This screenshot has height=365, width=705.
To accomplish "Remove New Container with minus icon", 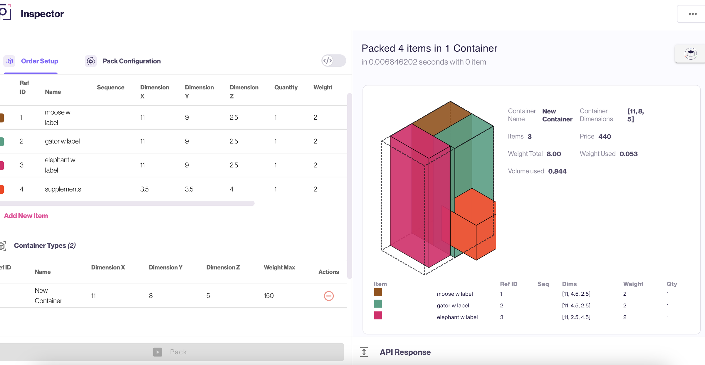I will pos(329,296).
